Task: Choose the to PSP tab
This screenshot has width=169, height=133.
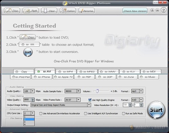Action: pos(84,77)
